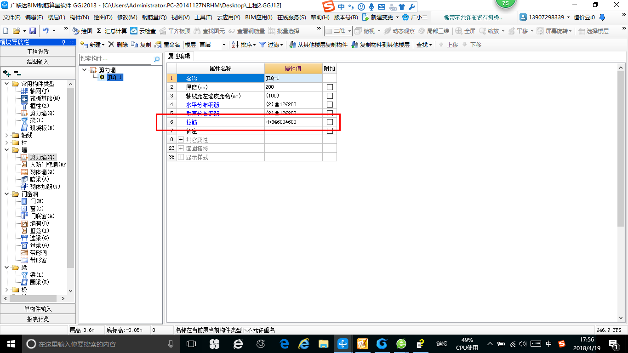Screen dimensions: 628x353
Task: Click the search magnifier icon in component list
Action: (x=157, y=59)
